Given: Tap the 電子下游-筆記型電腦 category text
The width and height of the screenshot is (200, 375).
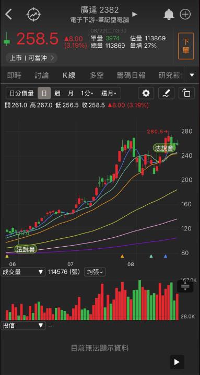Looking at the screenshot, I should (100, 20).
